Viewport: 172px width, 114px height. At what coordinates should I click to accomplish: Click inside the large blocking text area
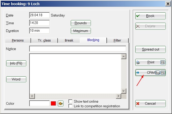pos(75,74)
